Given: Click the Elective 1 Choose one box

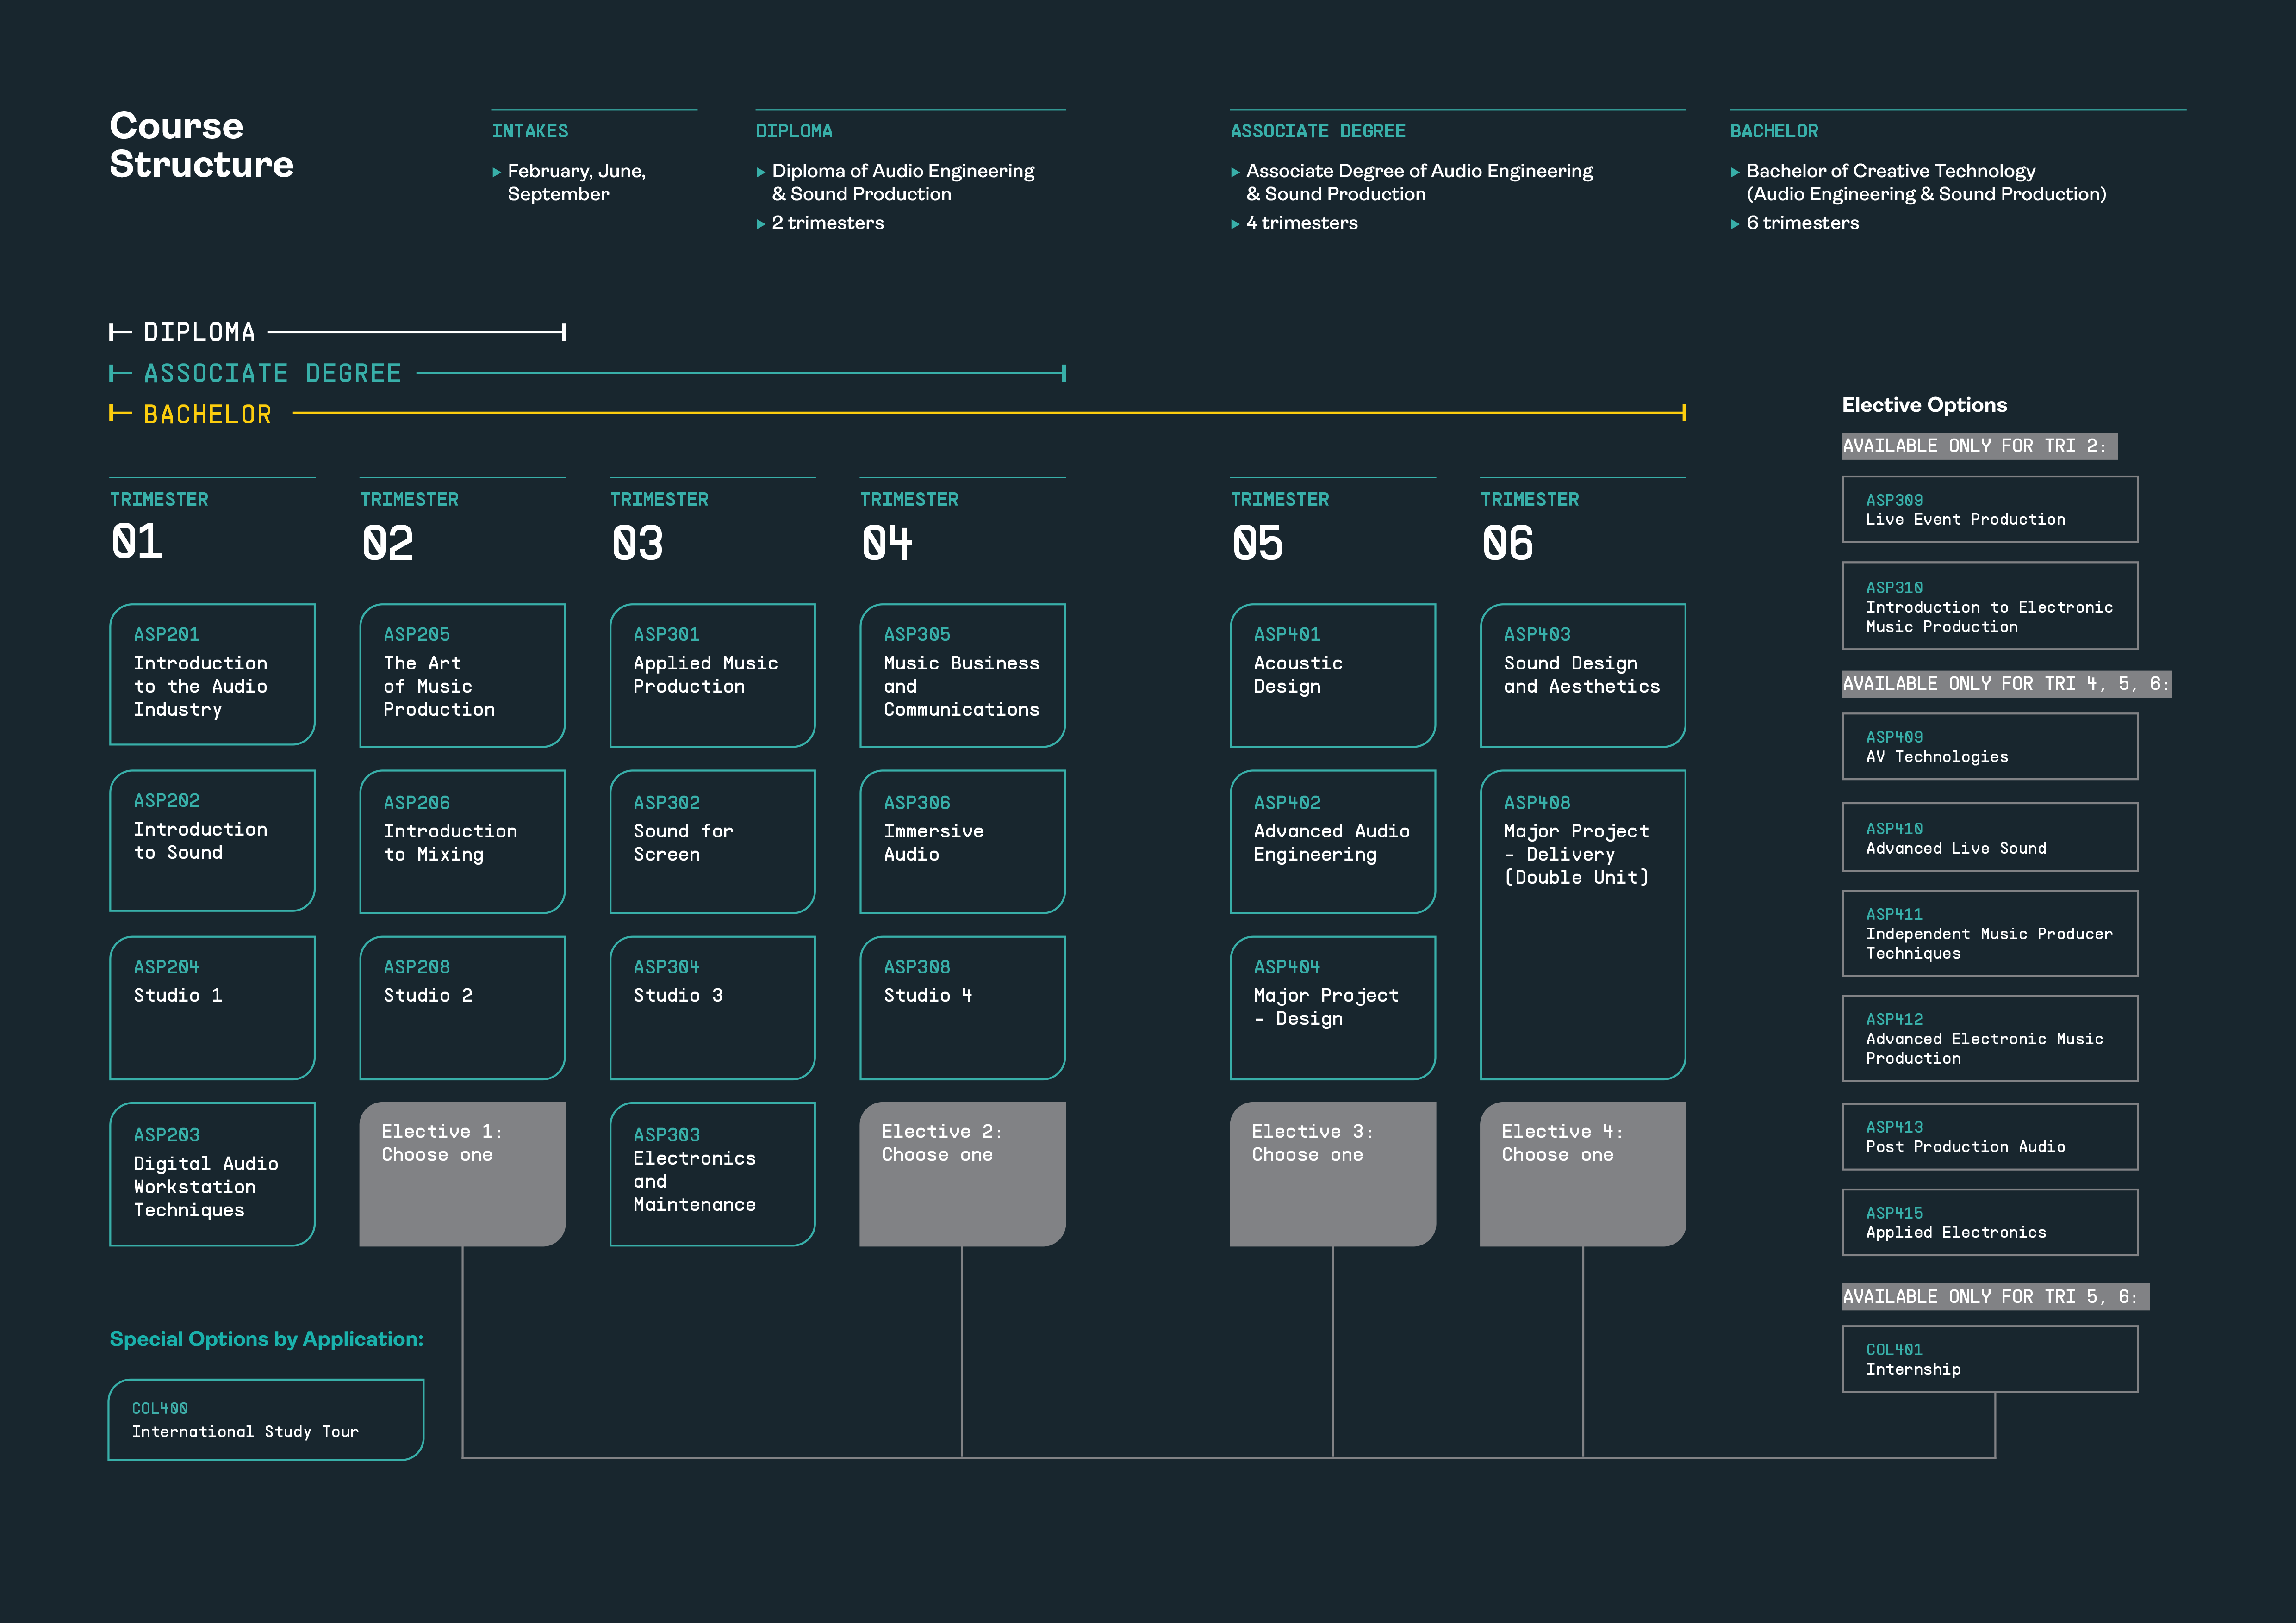Looking at the screenshot, I should (x=462, y=1174).
